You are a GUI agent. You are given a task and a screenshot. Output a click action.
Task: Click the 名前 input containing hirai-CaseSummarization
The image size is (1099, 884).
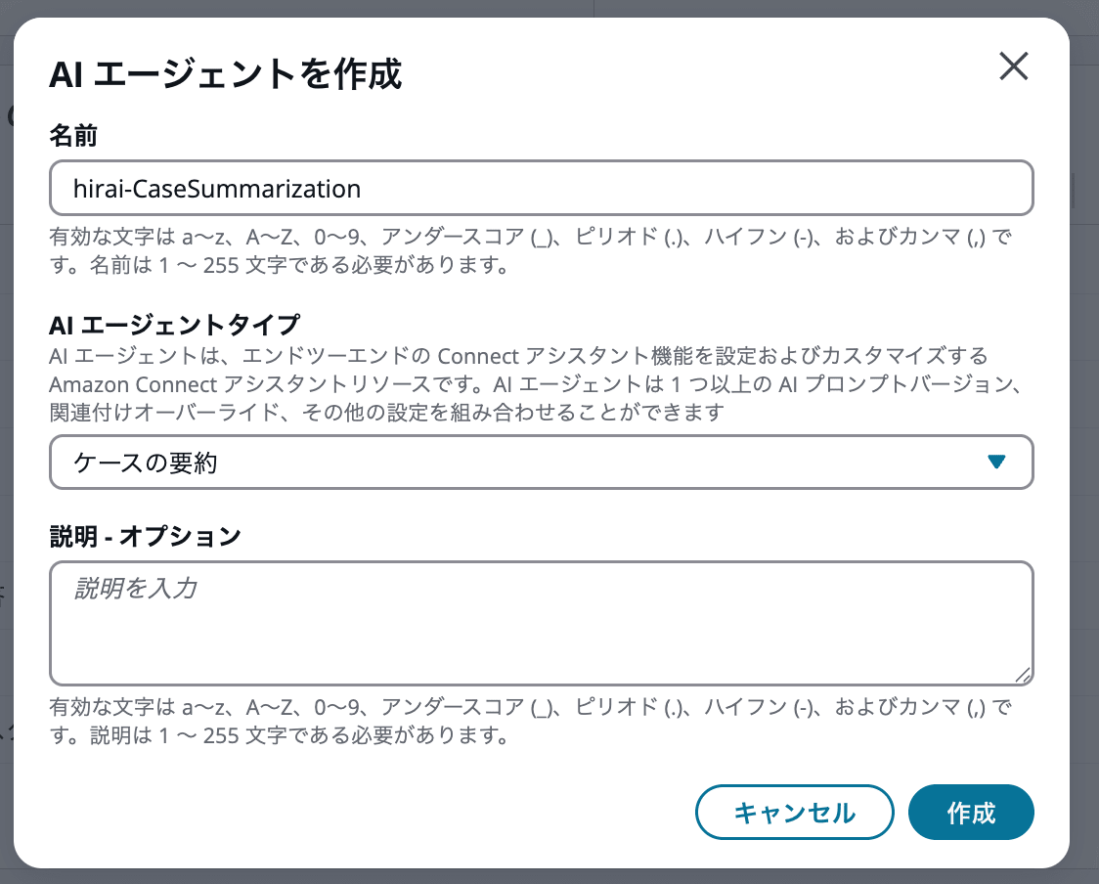click(542, 187)
